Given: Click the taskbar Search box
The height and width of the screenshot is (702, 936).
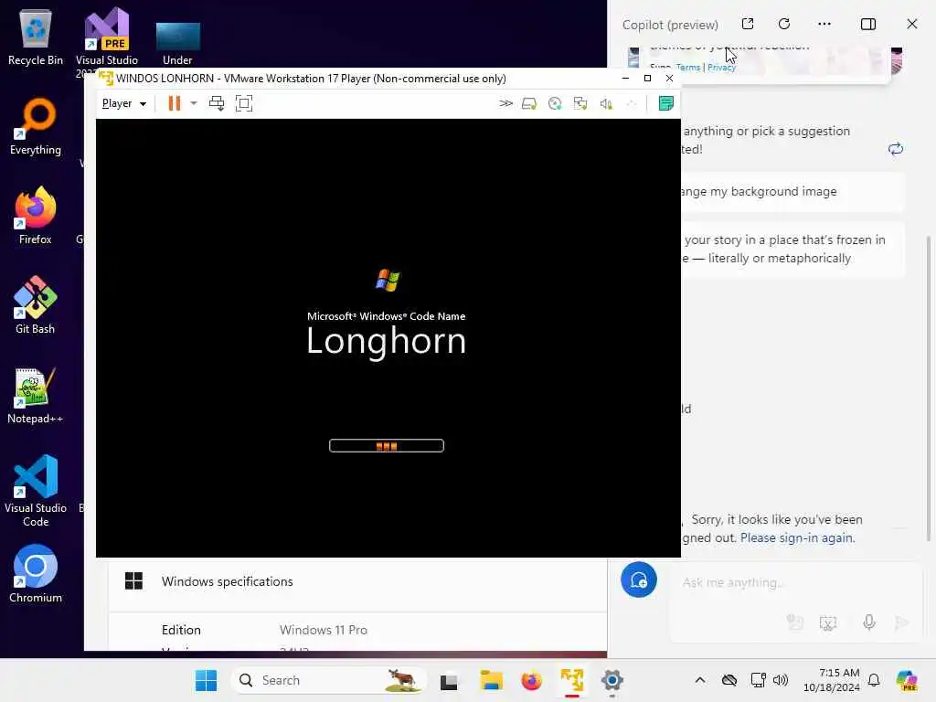Looking at the screenshot, I should (328, 680).
